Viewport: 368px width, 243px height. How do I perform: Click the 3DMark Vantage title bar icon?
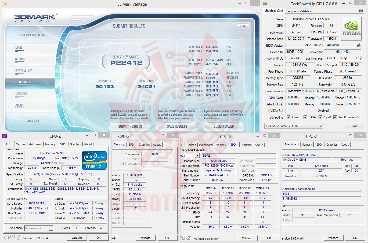tap(5, 4)
